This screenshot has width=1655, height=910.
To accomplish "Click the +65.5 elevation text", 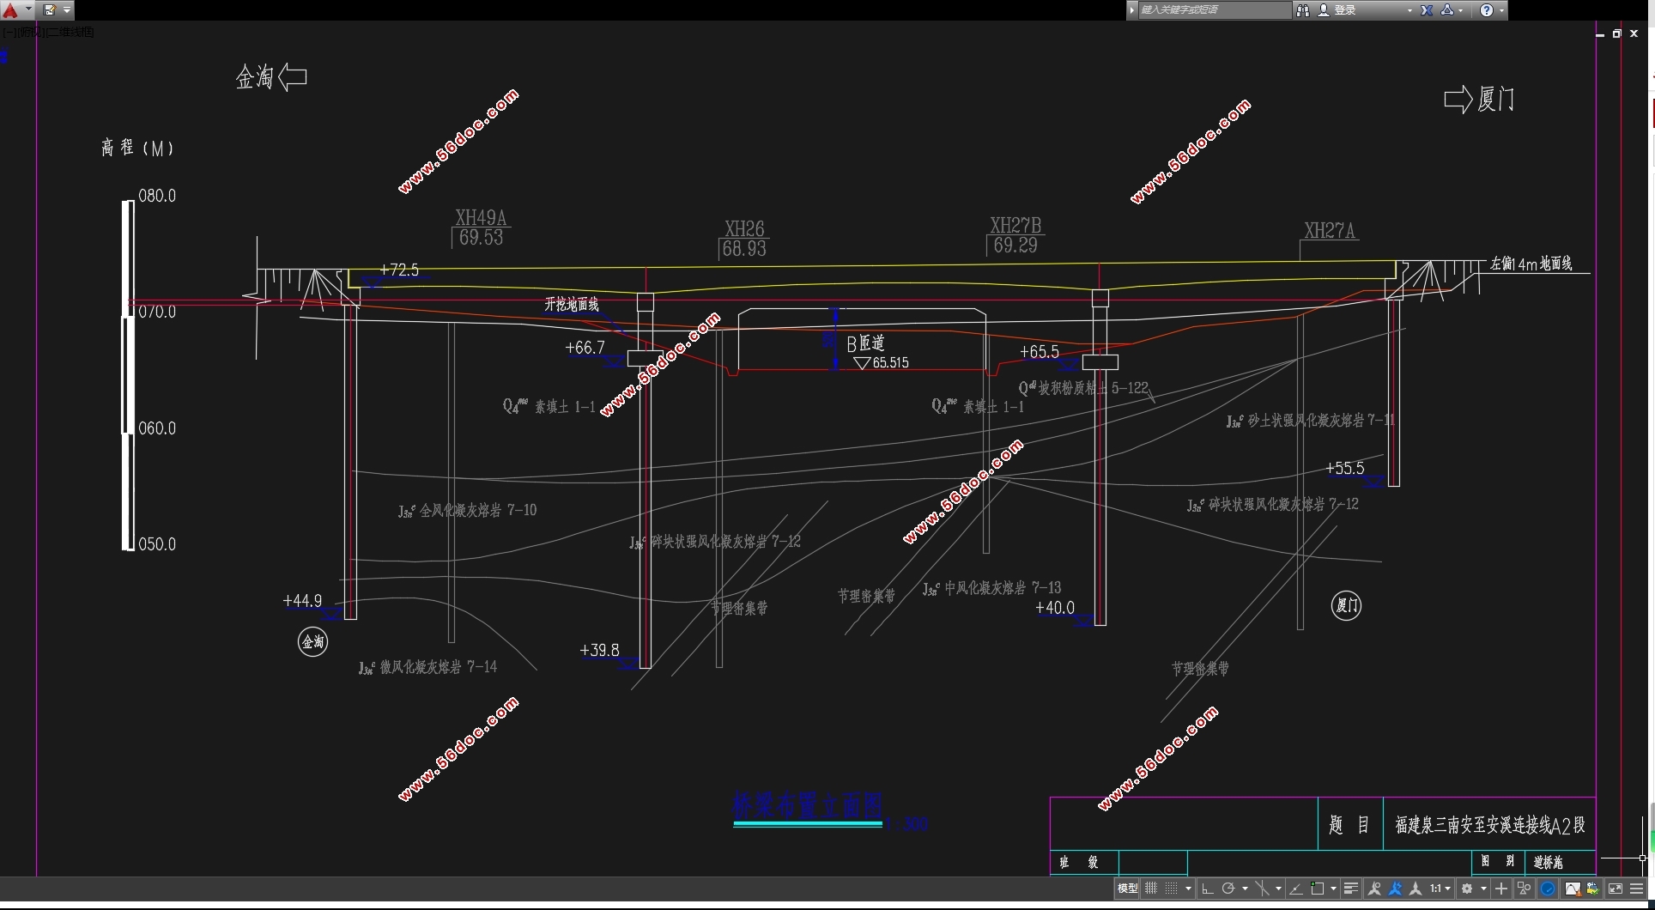I will coord(1039,352).
